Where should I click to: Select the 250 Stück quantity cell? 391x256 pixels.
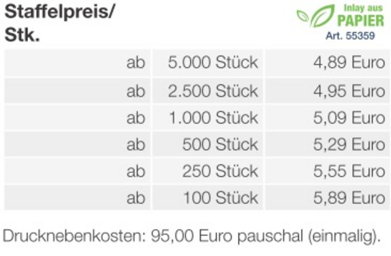click(x=208, y=171)
